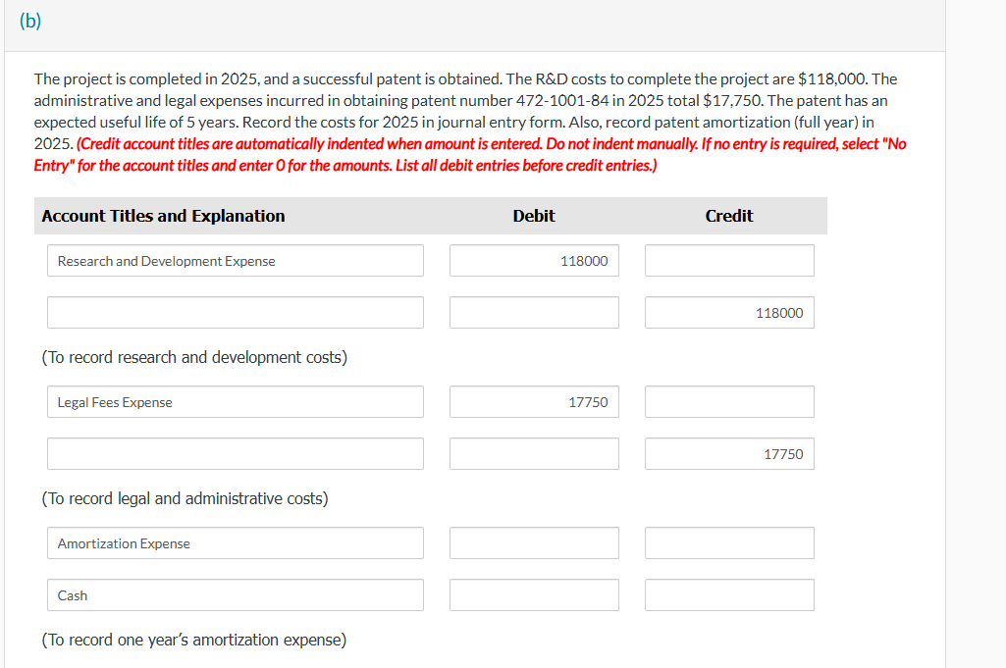
Task: Click the empty debit field beside Amortization Expense
Action: [x=533, y=542]
